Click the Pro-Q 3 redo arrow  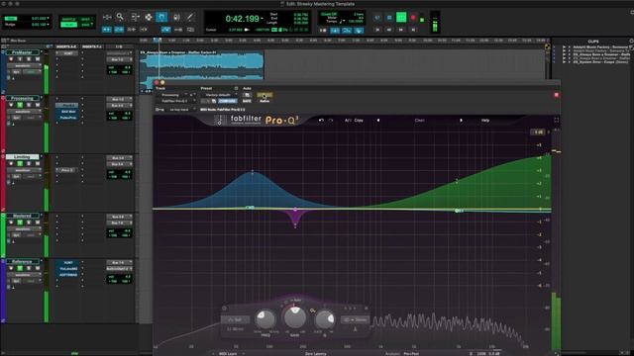[331, 121]
